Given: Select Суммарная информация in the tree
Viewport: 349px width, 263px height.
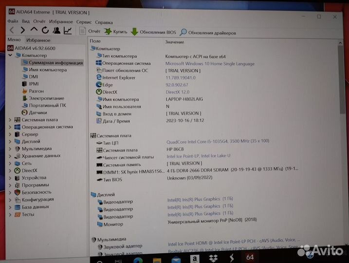Looking at the screenshot, I should 53,62.
